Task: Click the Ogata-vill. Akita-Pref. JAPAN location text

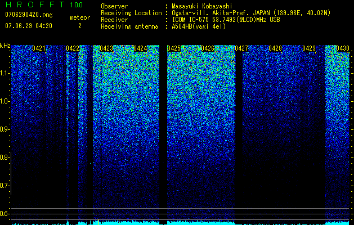Action: (x=251, y=13)
